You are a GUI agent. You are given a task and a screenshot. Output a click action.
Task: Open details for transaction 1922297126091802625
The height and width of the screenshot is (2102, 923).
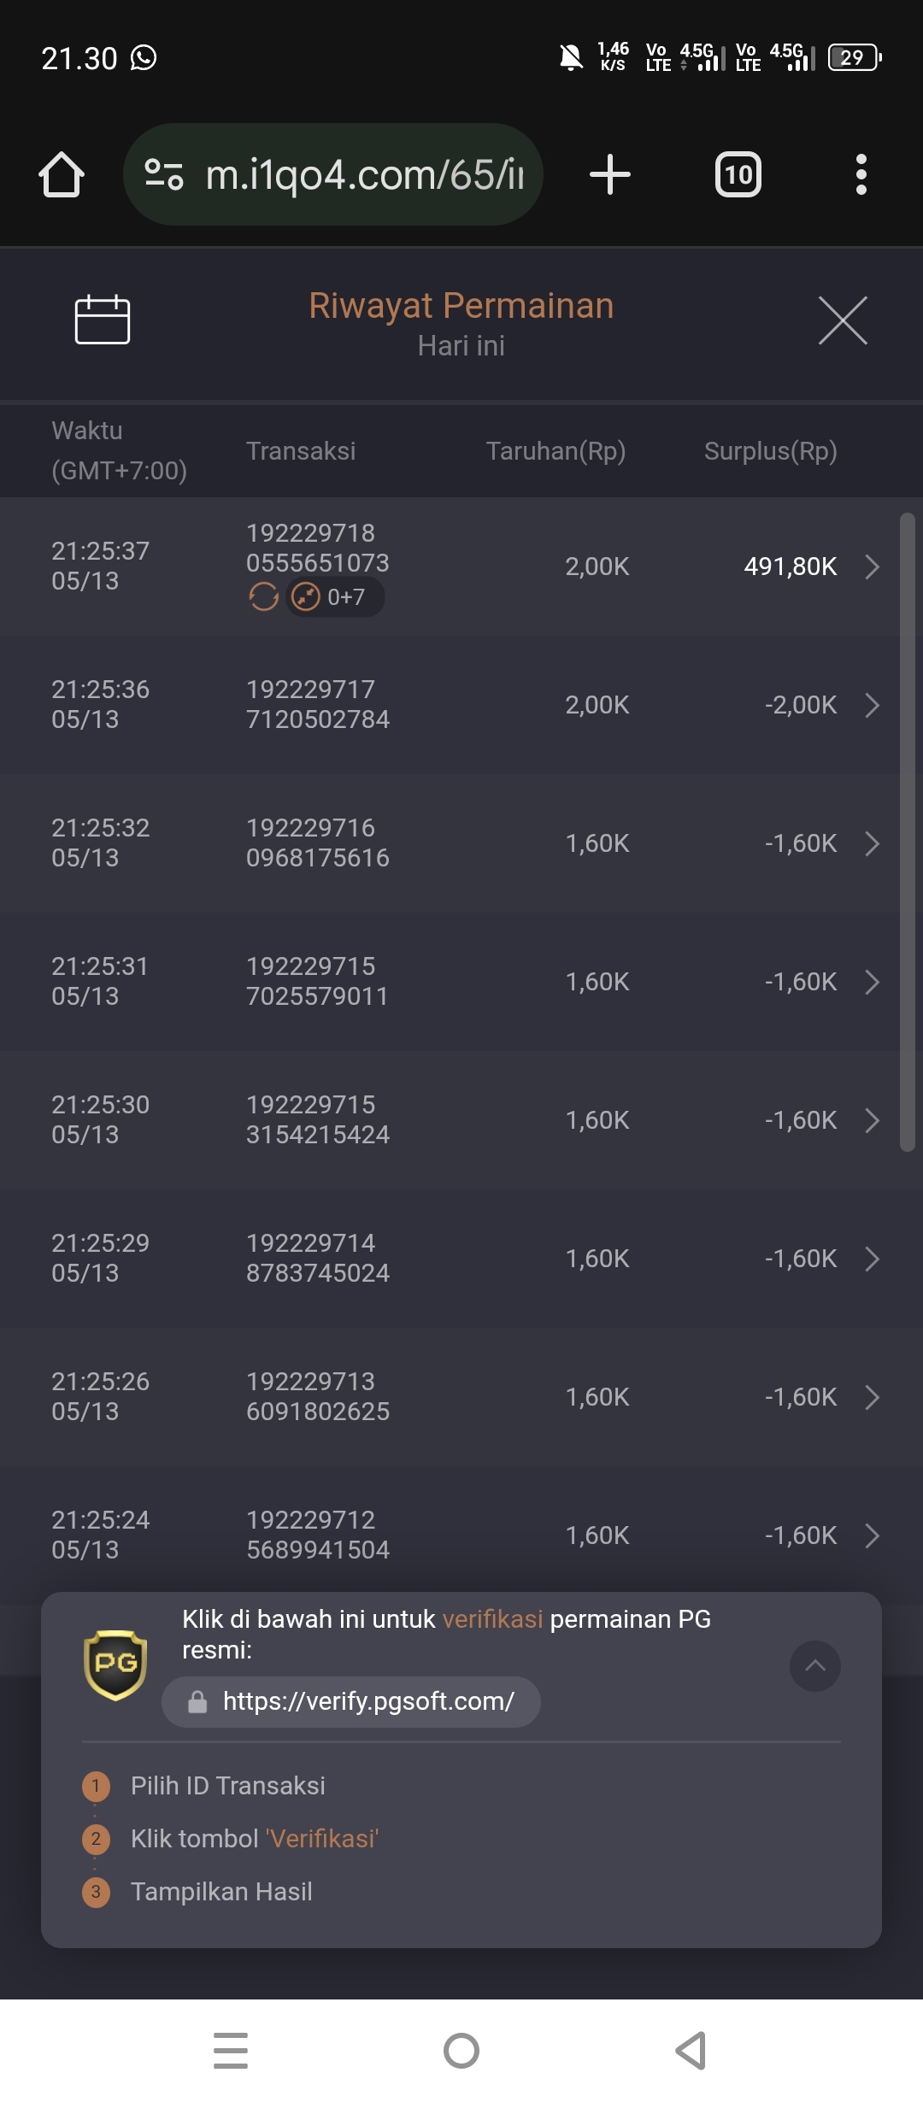click(x=872, y=1397)
